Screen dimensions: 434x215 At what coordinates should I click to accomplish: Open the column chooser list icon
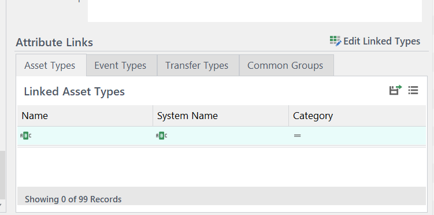[x=413, y=90]
